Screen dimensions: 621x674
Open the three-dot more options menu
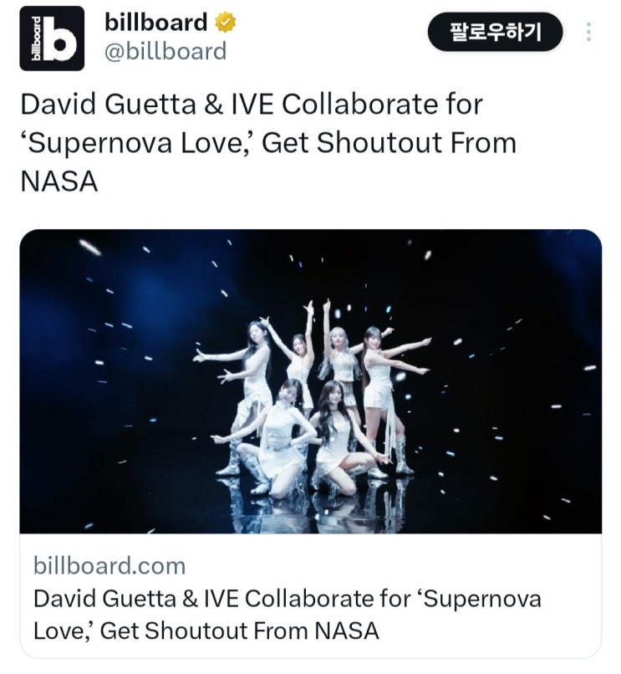point(588,33)
